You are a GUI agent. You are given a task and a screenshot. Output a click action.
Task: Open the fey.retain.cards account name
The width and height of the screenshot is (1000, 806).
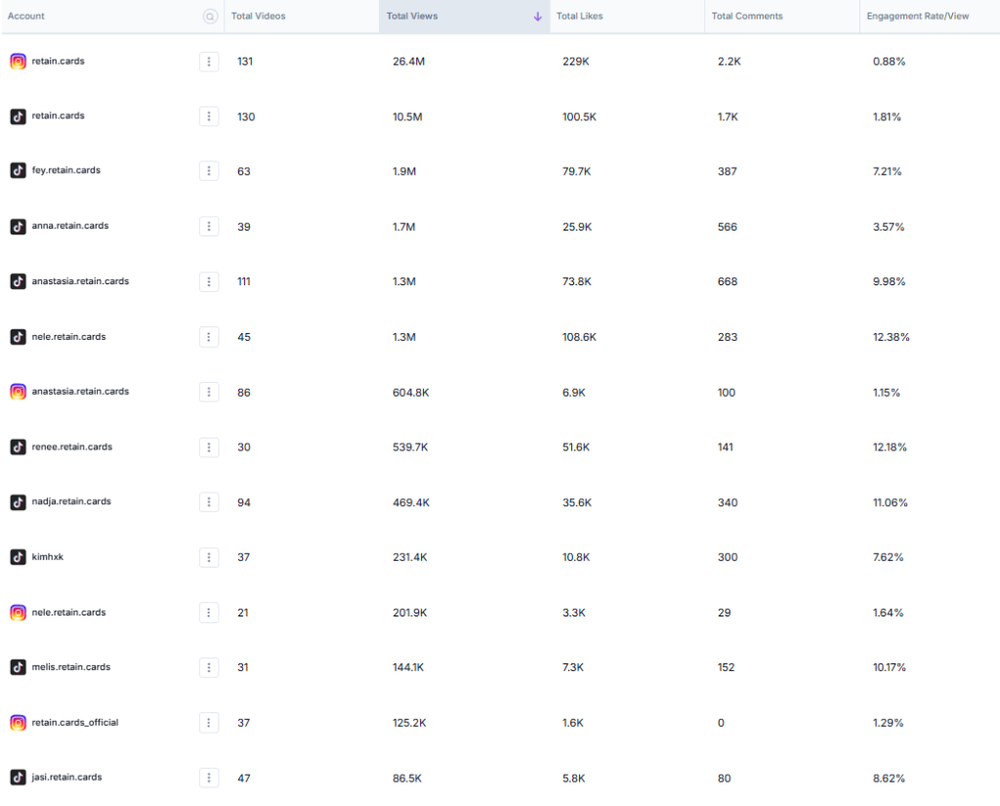(x=66, y=171)
